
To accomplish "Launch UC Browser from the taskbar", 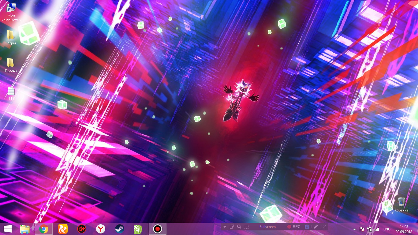I will click(x=63, y=229).
